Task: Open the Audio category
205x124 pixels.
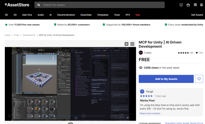Action: tap(41, 15)
